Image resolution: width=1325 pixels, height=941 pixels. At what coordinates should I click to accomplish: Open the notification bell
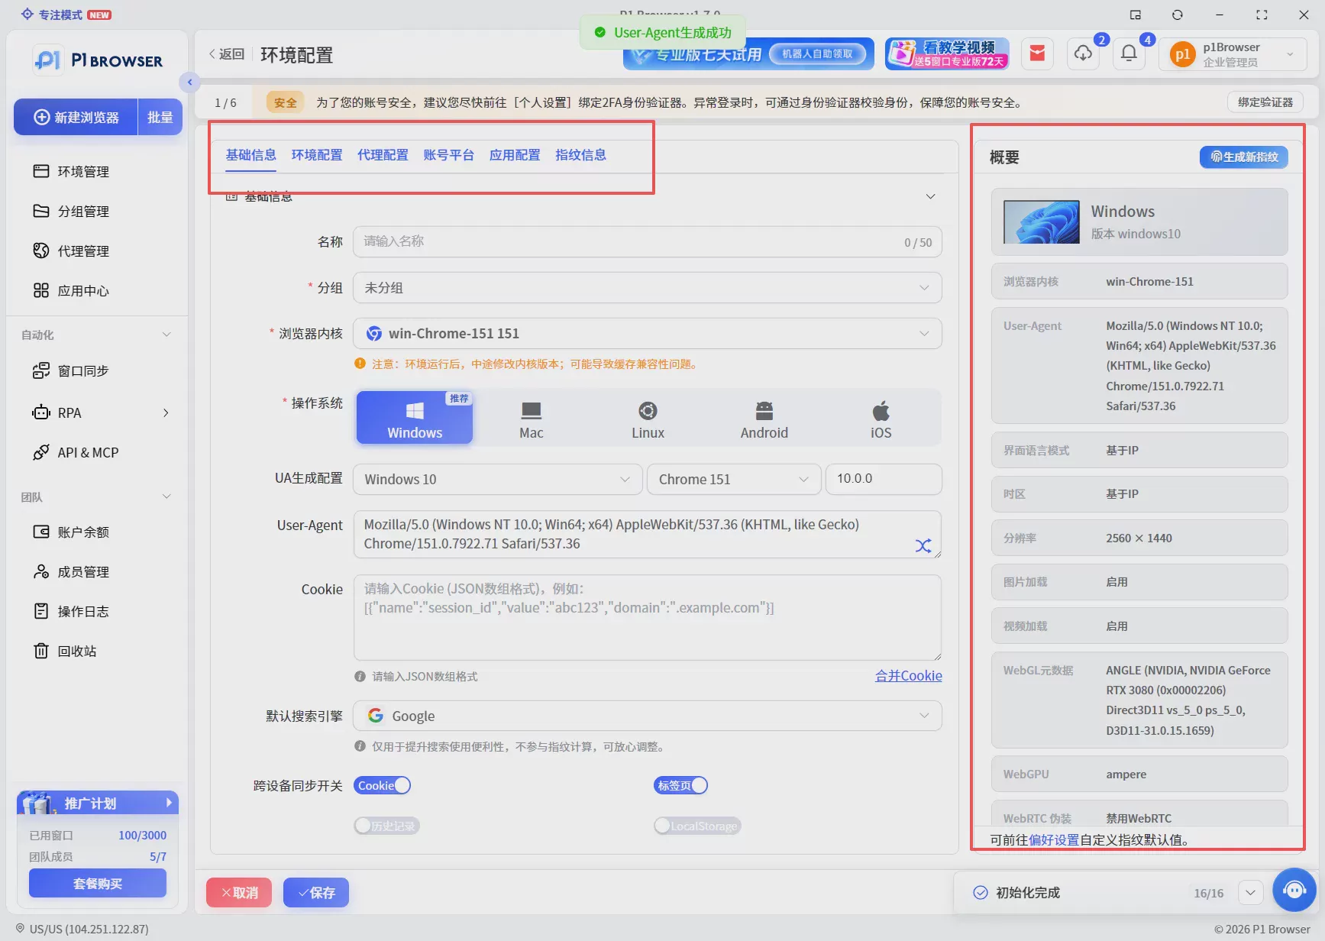(1129, 53)
